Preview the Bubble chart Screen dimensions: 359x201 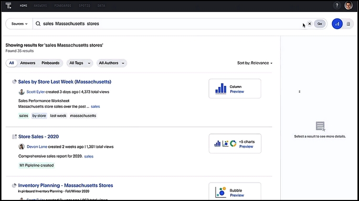237,195
